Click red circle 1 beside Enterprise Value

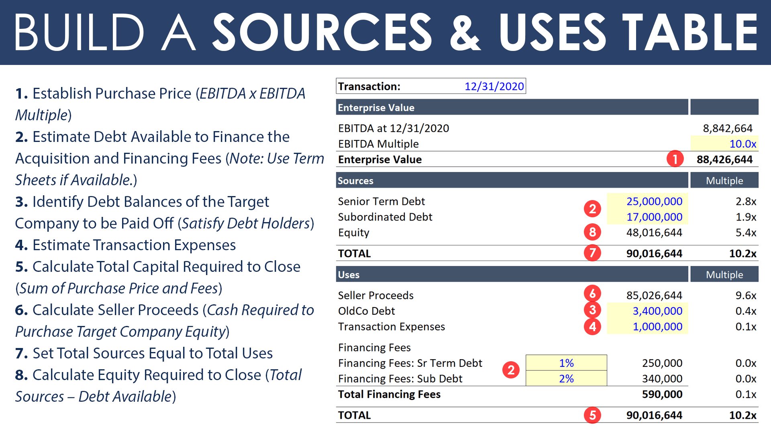675,159
